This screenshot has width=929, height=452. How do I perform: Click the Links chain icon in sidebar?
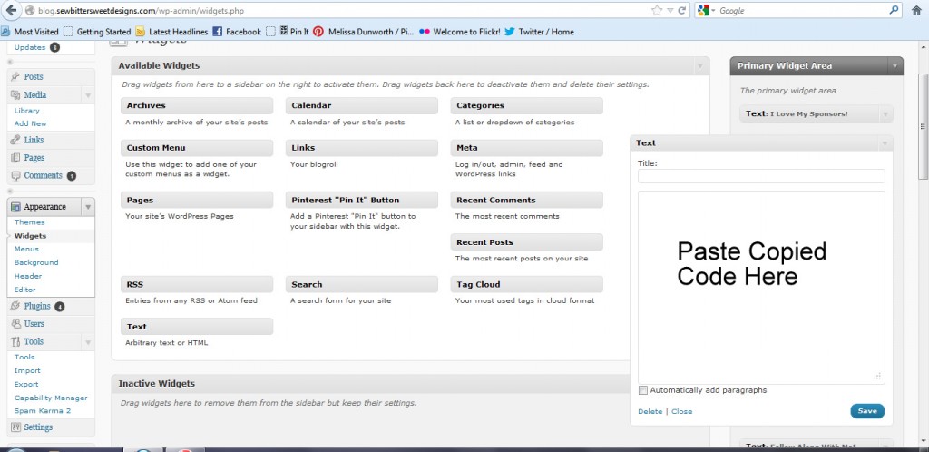pos(15,140)
